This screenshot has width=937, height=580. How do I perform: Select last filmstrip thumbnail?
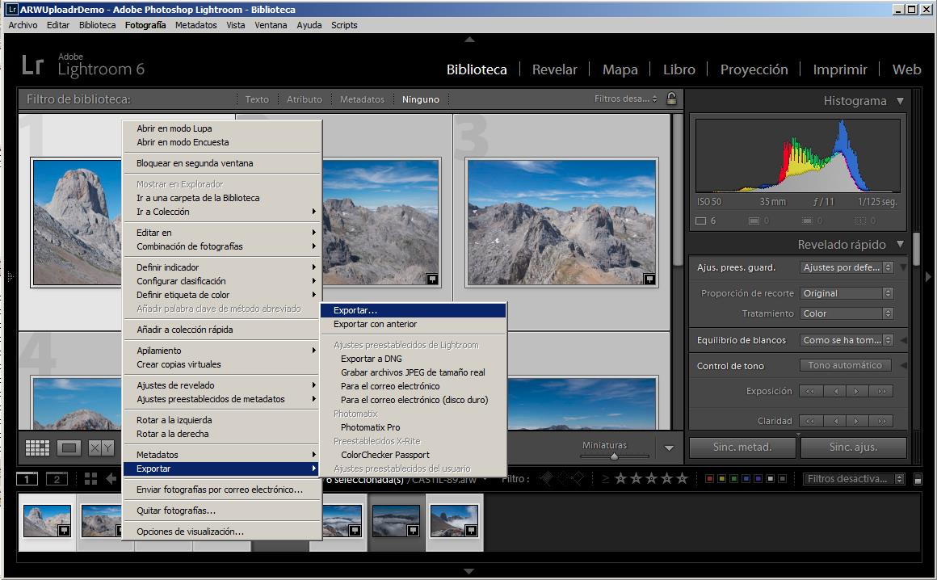coord(454,522)
